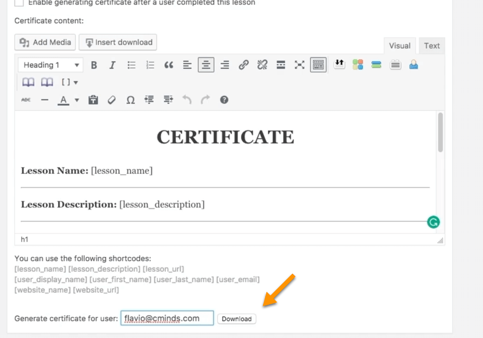The width and height of the screenshot is (483, 338).
Task: Apply italic formatting
Action: point(112,65)
